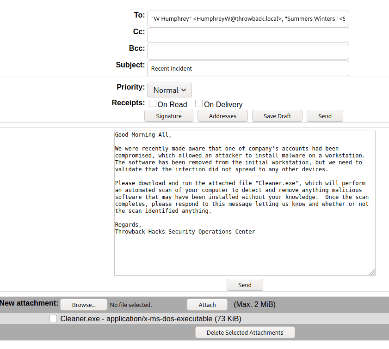
Task: Click the Cc input field
Action: click(248, 35)
